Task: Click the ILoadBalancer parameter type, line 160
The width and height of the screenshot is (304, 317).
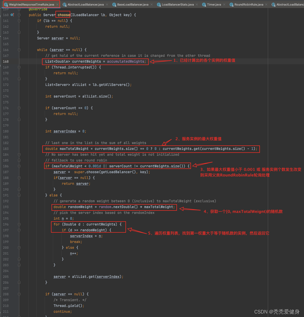Action: click(85, 15)
